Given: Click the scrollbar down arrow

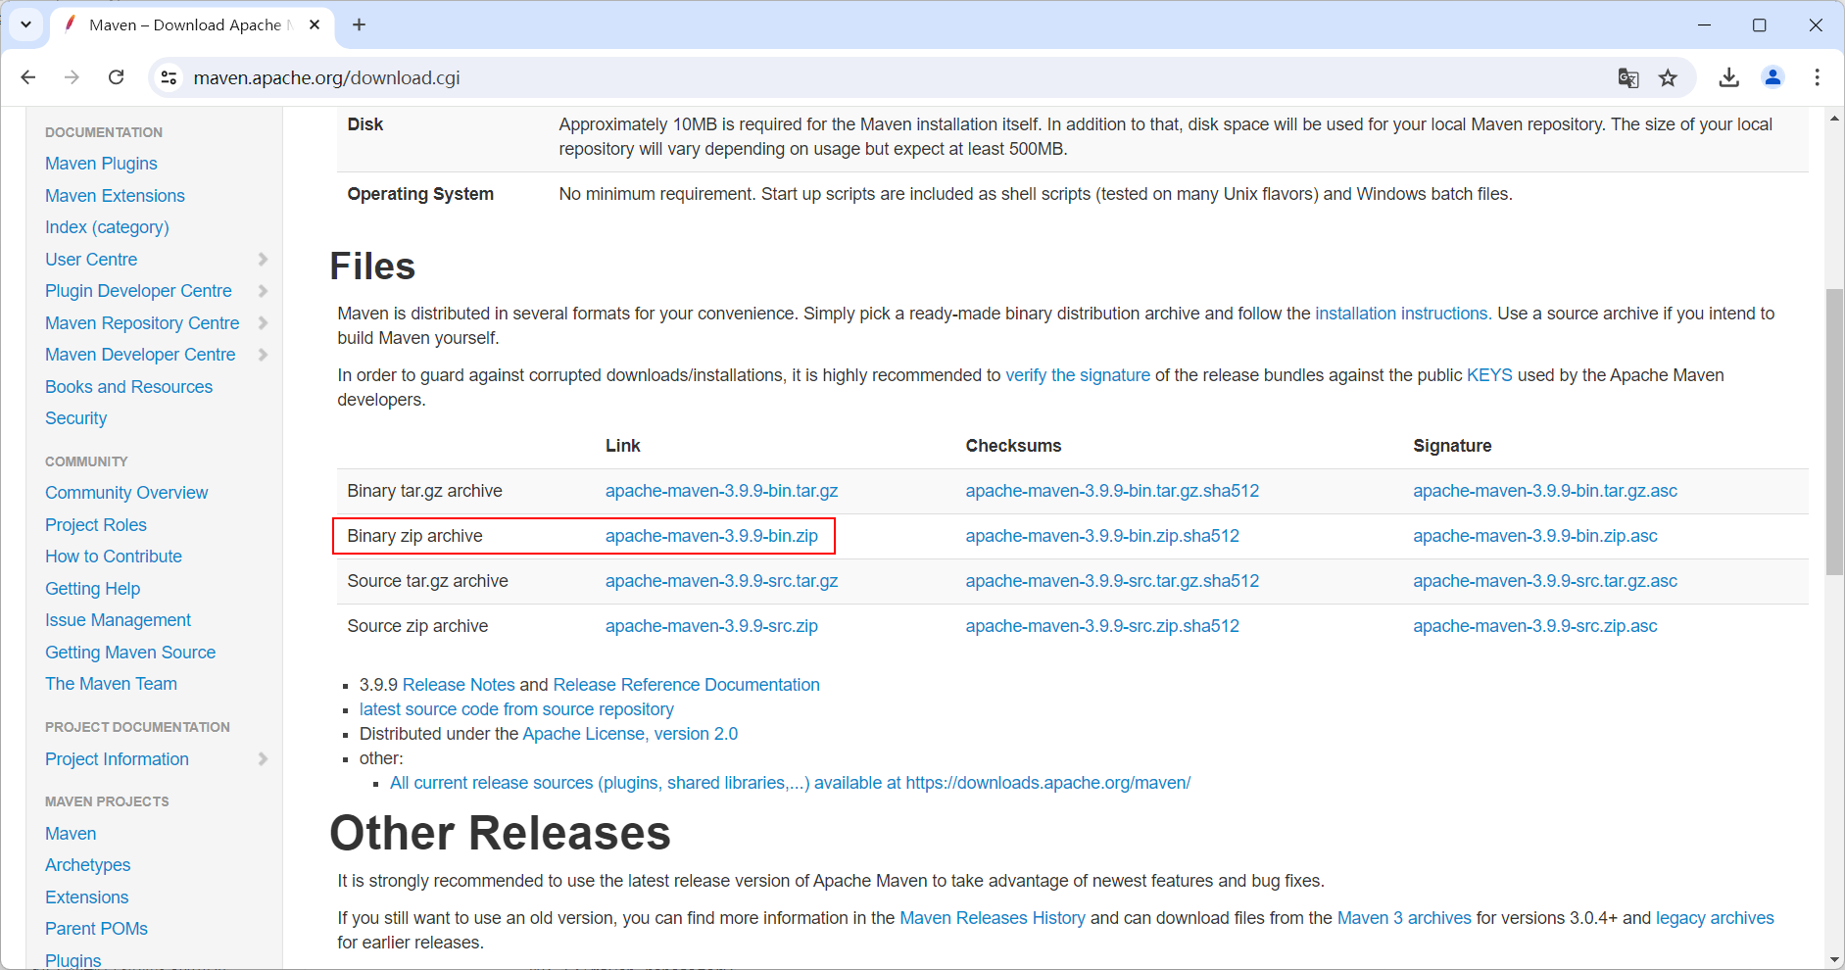Looking at the screenshot, I should click(x=1834, y=959).
